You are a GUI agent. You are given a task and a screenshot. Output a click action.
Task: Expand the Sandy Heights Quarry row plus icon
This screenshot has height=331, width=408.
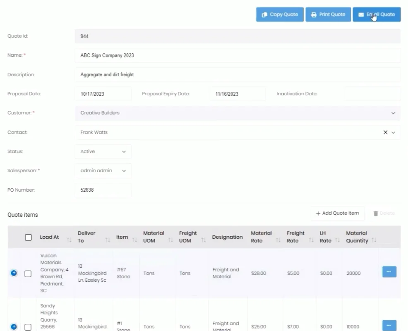[x=14, y=326]
